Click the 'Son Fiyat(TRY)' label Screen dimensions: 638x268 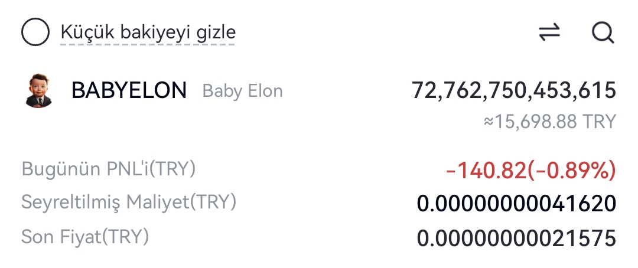point(85,237)
